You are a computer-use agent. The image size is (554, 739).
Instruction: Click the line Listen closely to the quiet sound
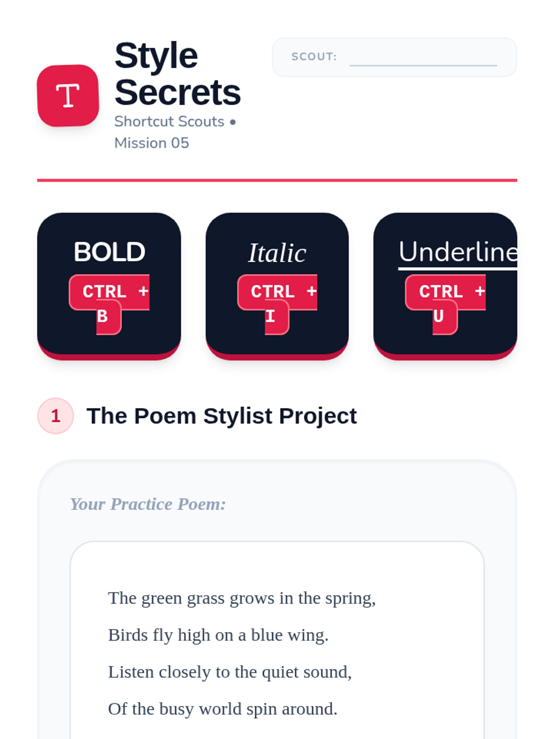click(230, 672)
